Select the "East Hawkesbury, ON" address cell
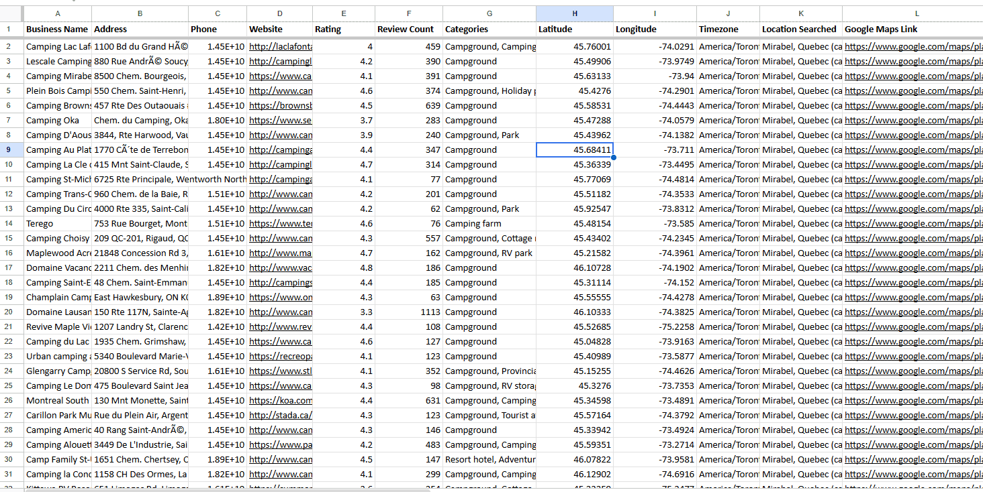The image size is (983, 492). (x=140, y=298)
